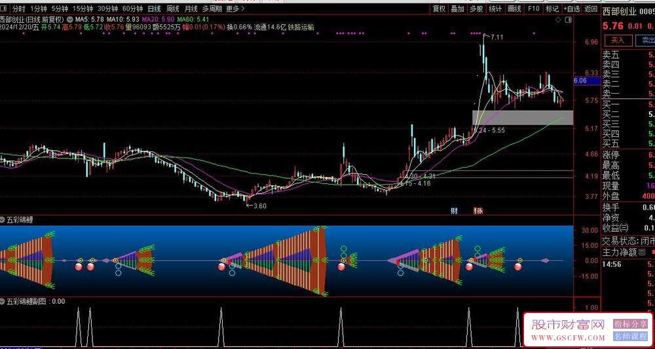Viewport: 655px width, 349px height.
Task: Select the 买三 order row
Action: click(628, 124)
